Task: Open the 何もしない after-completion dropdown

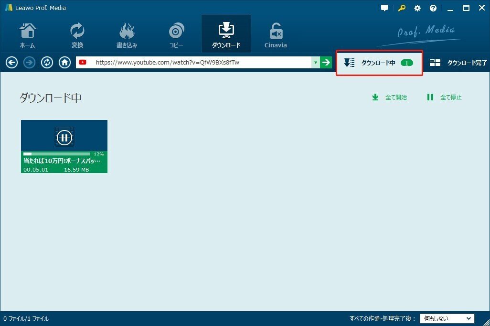Action: [x=447, y=318]
